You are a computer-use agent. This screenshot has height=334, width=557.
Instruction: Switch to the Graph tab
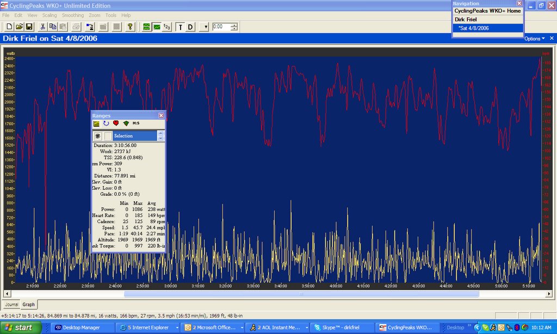(29, 305)
